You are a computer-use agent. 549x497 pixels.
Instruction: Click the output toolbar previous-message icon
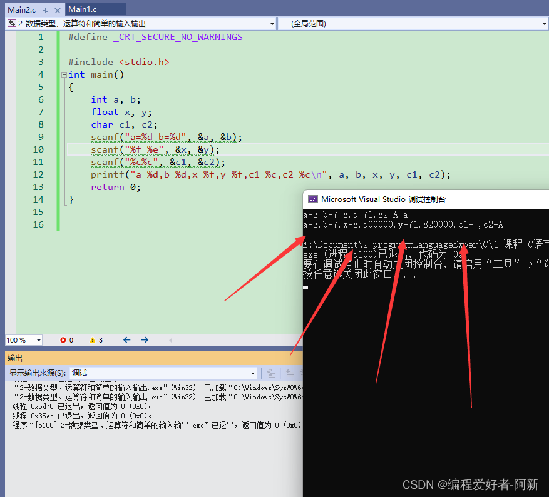point(290,373)
